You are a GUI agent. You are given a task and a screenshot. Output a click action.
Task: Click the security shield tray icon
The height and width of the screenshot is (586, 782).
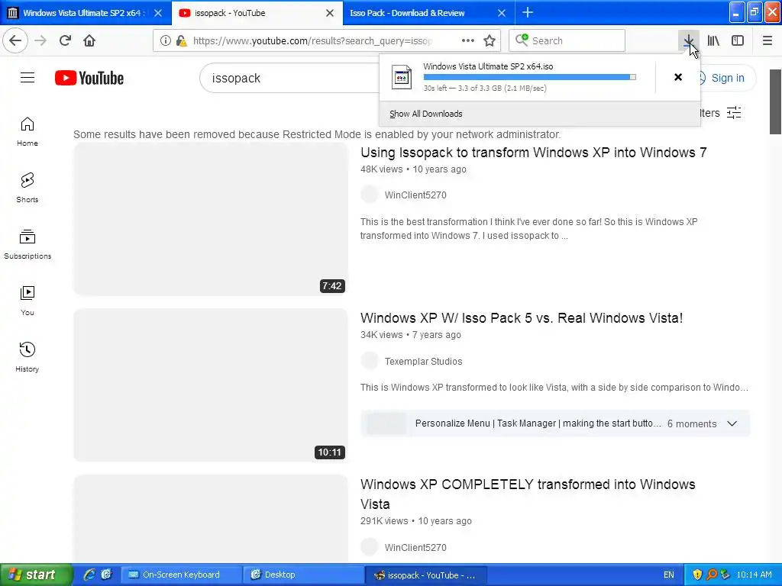click(x=696, y=575)
